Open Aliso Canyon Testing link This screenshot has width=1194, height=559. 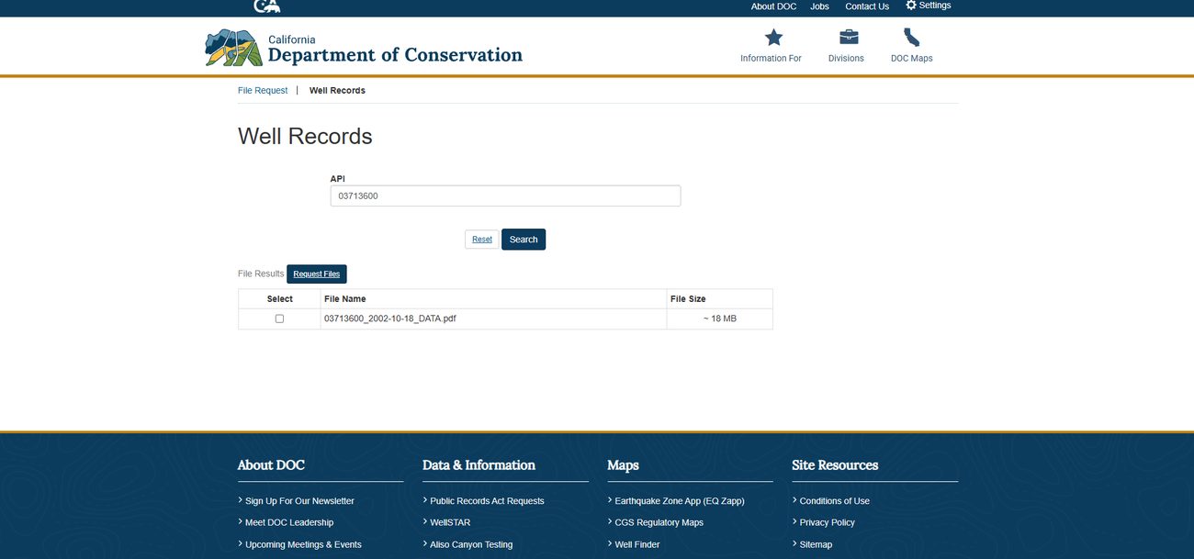coord(471,544)
